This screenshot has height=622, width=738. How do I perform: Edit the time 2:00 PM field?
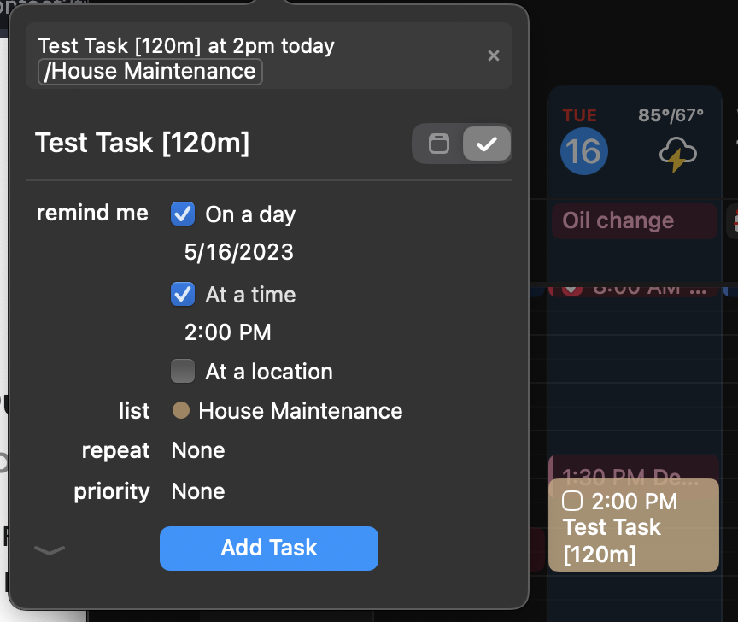(228, 332)
